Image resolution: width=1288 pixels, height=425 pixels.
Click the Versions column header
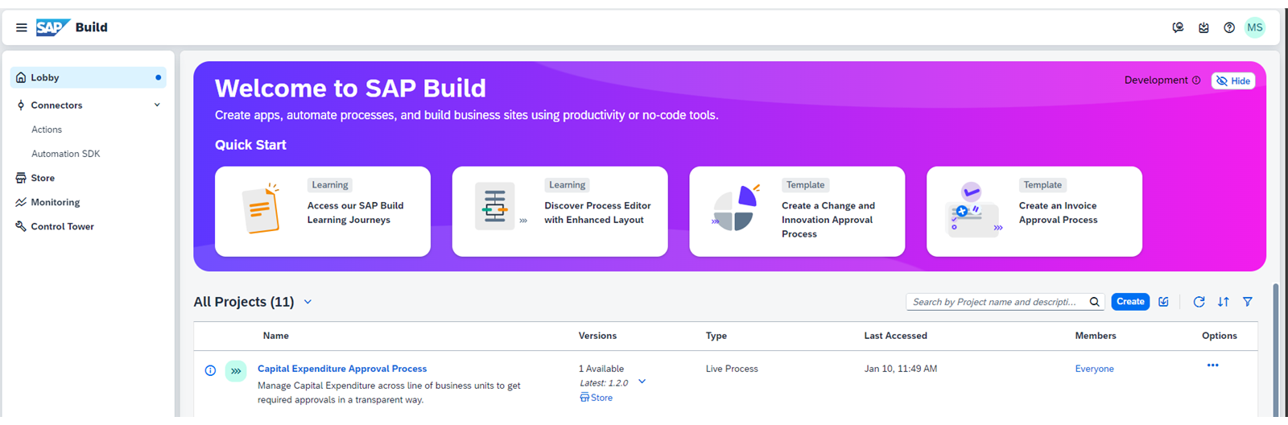[x=597, y=336]
